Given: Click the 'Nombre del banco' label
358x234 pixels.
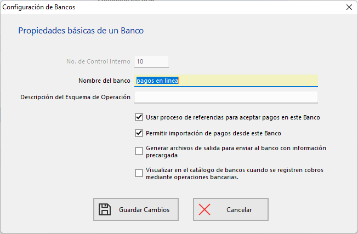Looking at the screenshot, I should coord(104,81).
